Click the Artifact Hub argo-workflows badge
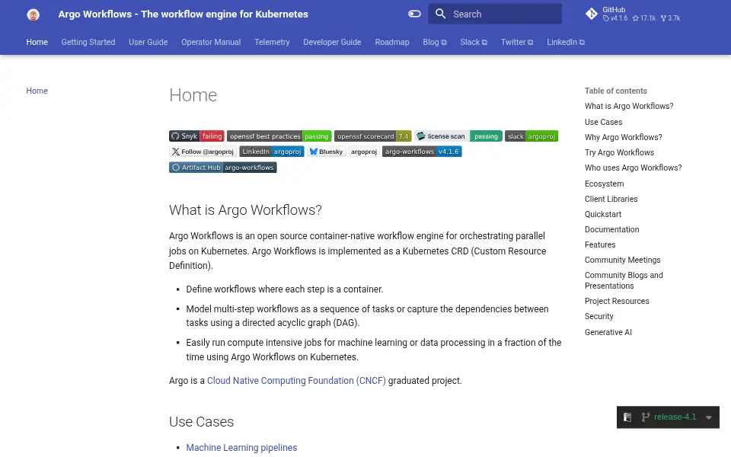Screen dimensions: 731x457 (x=223, y=168)
